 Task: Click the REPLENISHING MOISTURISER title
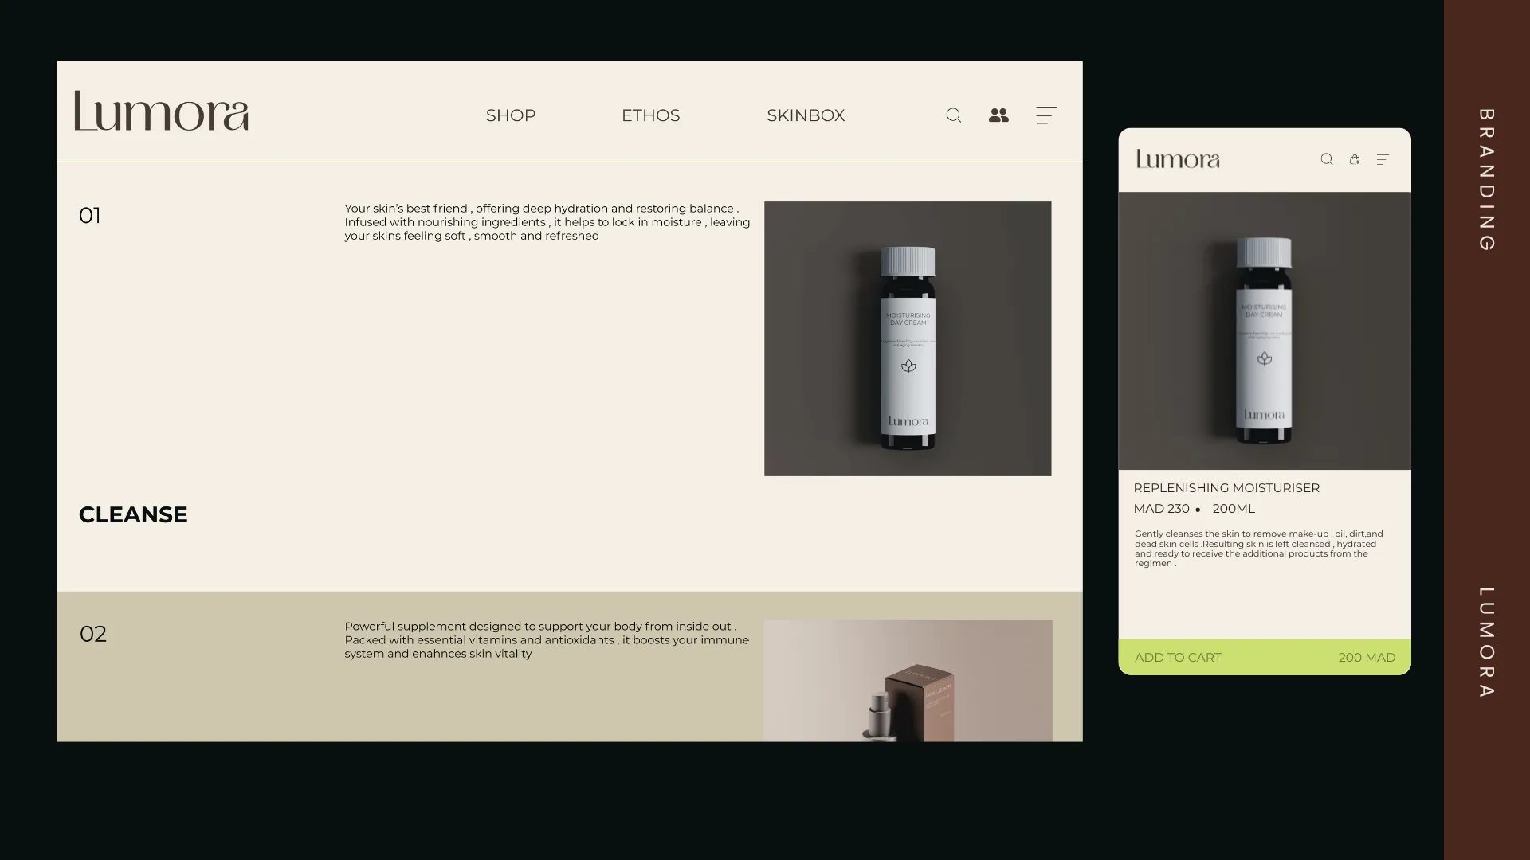(1226, 487)
